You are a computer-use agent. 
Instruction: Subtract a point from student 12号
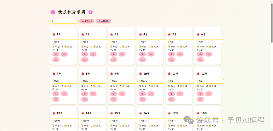tap(209, 94)
